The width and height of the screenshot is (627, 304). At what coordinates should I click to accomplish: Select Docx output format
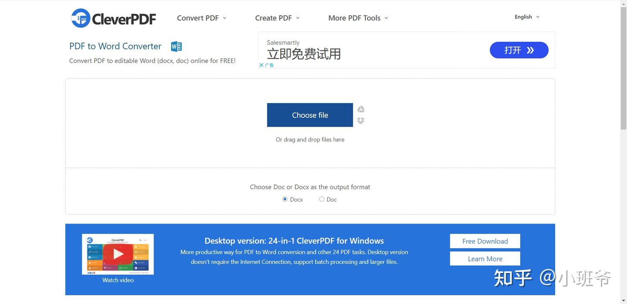pyautogui.click(x=285, y=199)
